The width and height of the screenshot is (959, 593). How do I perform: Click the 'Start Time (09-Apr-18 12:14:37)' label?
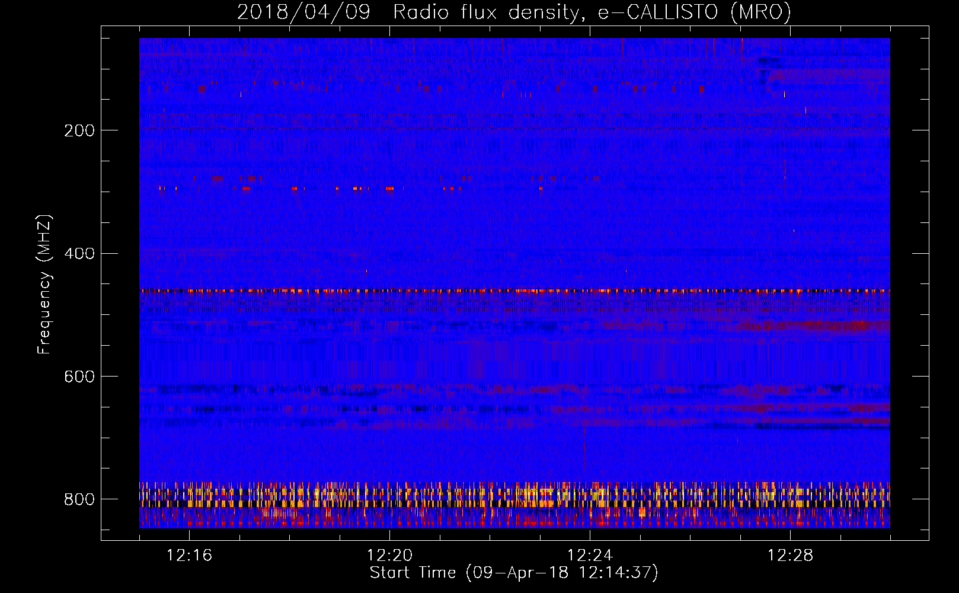coord(514,573)
